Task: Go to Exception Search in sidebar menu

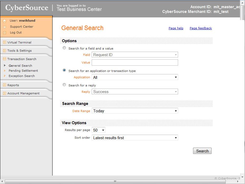Action: pyautogui.click(x=22, y=76)
